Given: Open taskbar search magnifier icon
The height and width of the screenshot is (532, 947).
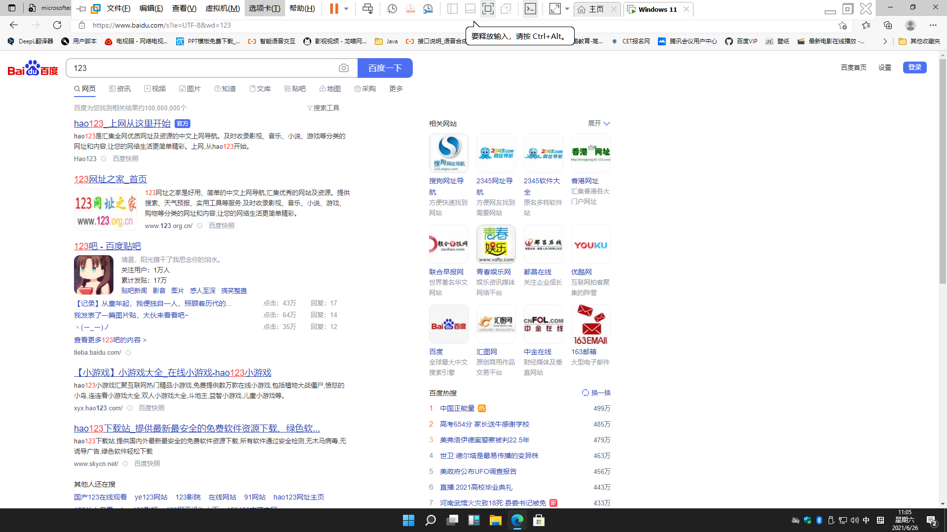Looking at the screenshot, I should coord(431,520).
